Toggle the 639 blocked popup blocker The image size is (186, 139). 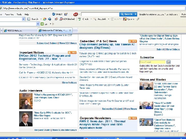tap(67, 19)
